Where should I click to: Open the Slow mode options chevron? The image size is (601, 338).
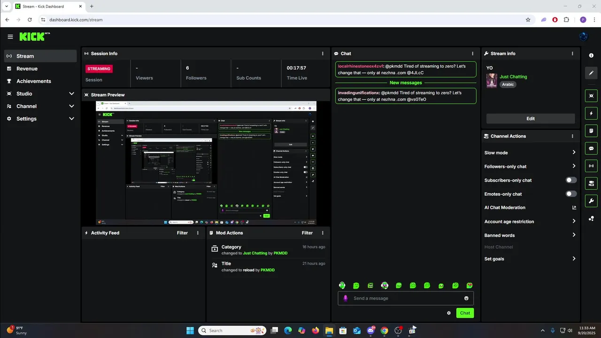[x=574, y=153]
